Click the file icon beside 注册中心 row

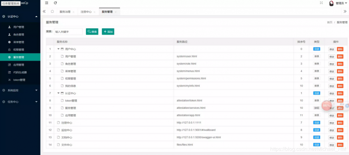point(58,123)
